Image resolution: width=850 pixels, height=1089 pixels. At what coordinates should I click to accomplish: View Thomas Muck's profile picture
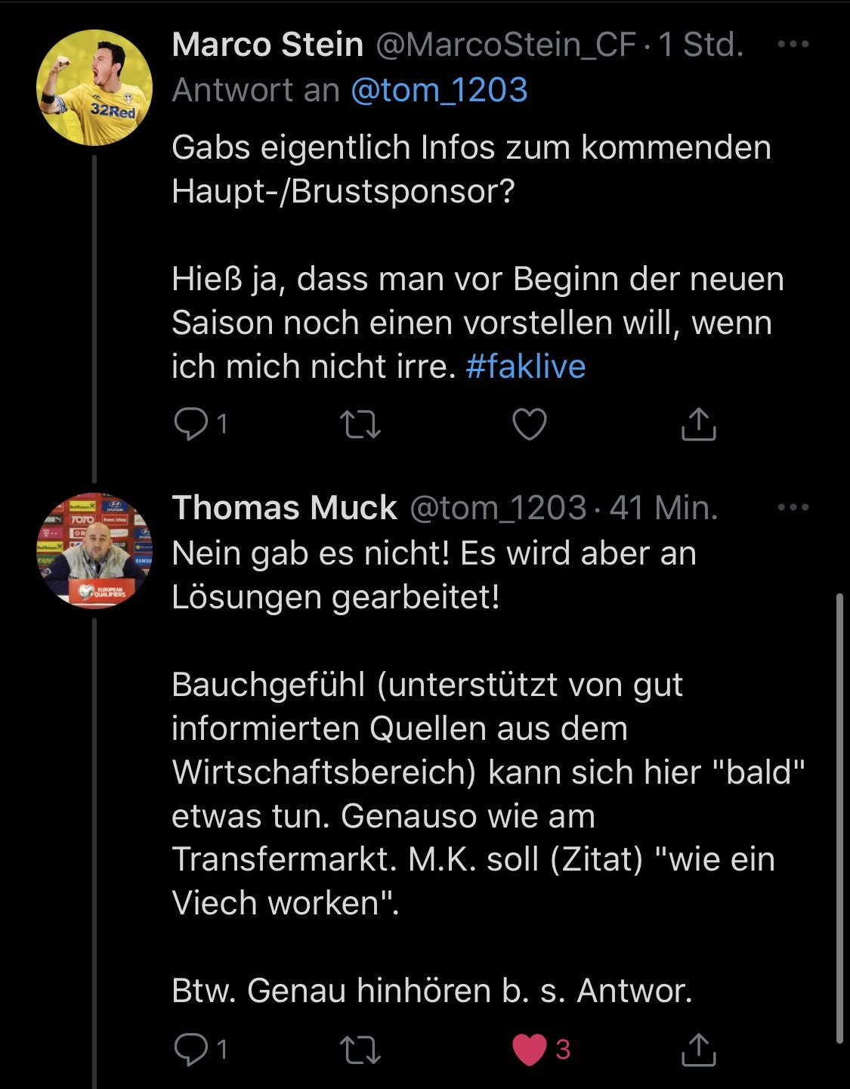94,551
